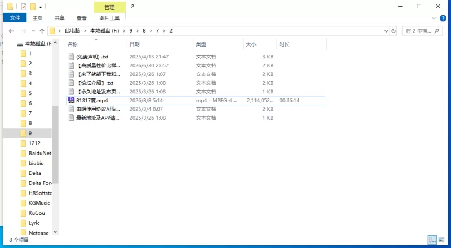Click the search magnifier icon
The image size is (451, 248).
click(x=436, y=31)
